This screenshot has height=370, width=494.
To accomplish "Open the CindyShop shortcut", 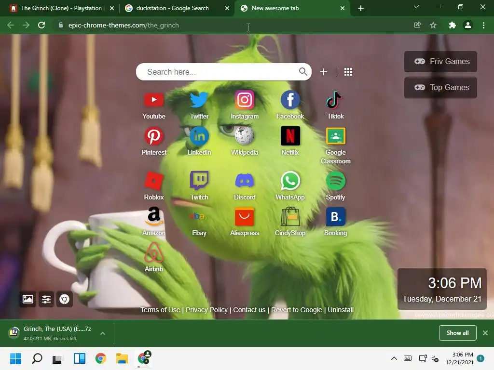I will [290, 216].
